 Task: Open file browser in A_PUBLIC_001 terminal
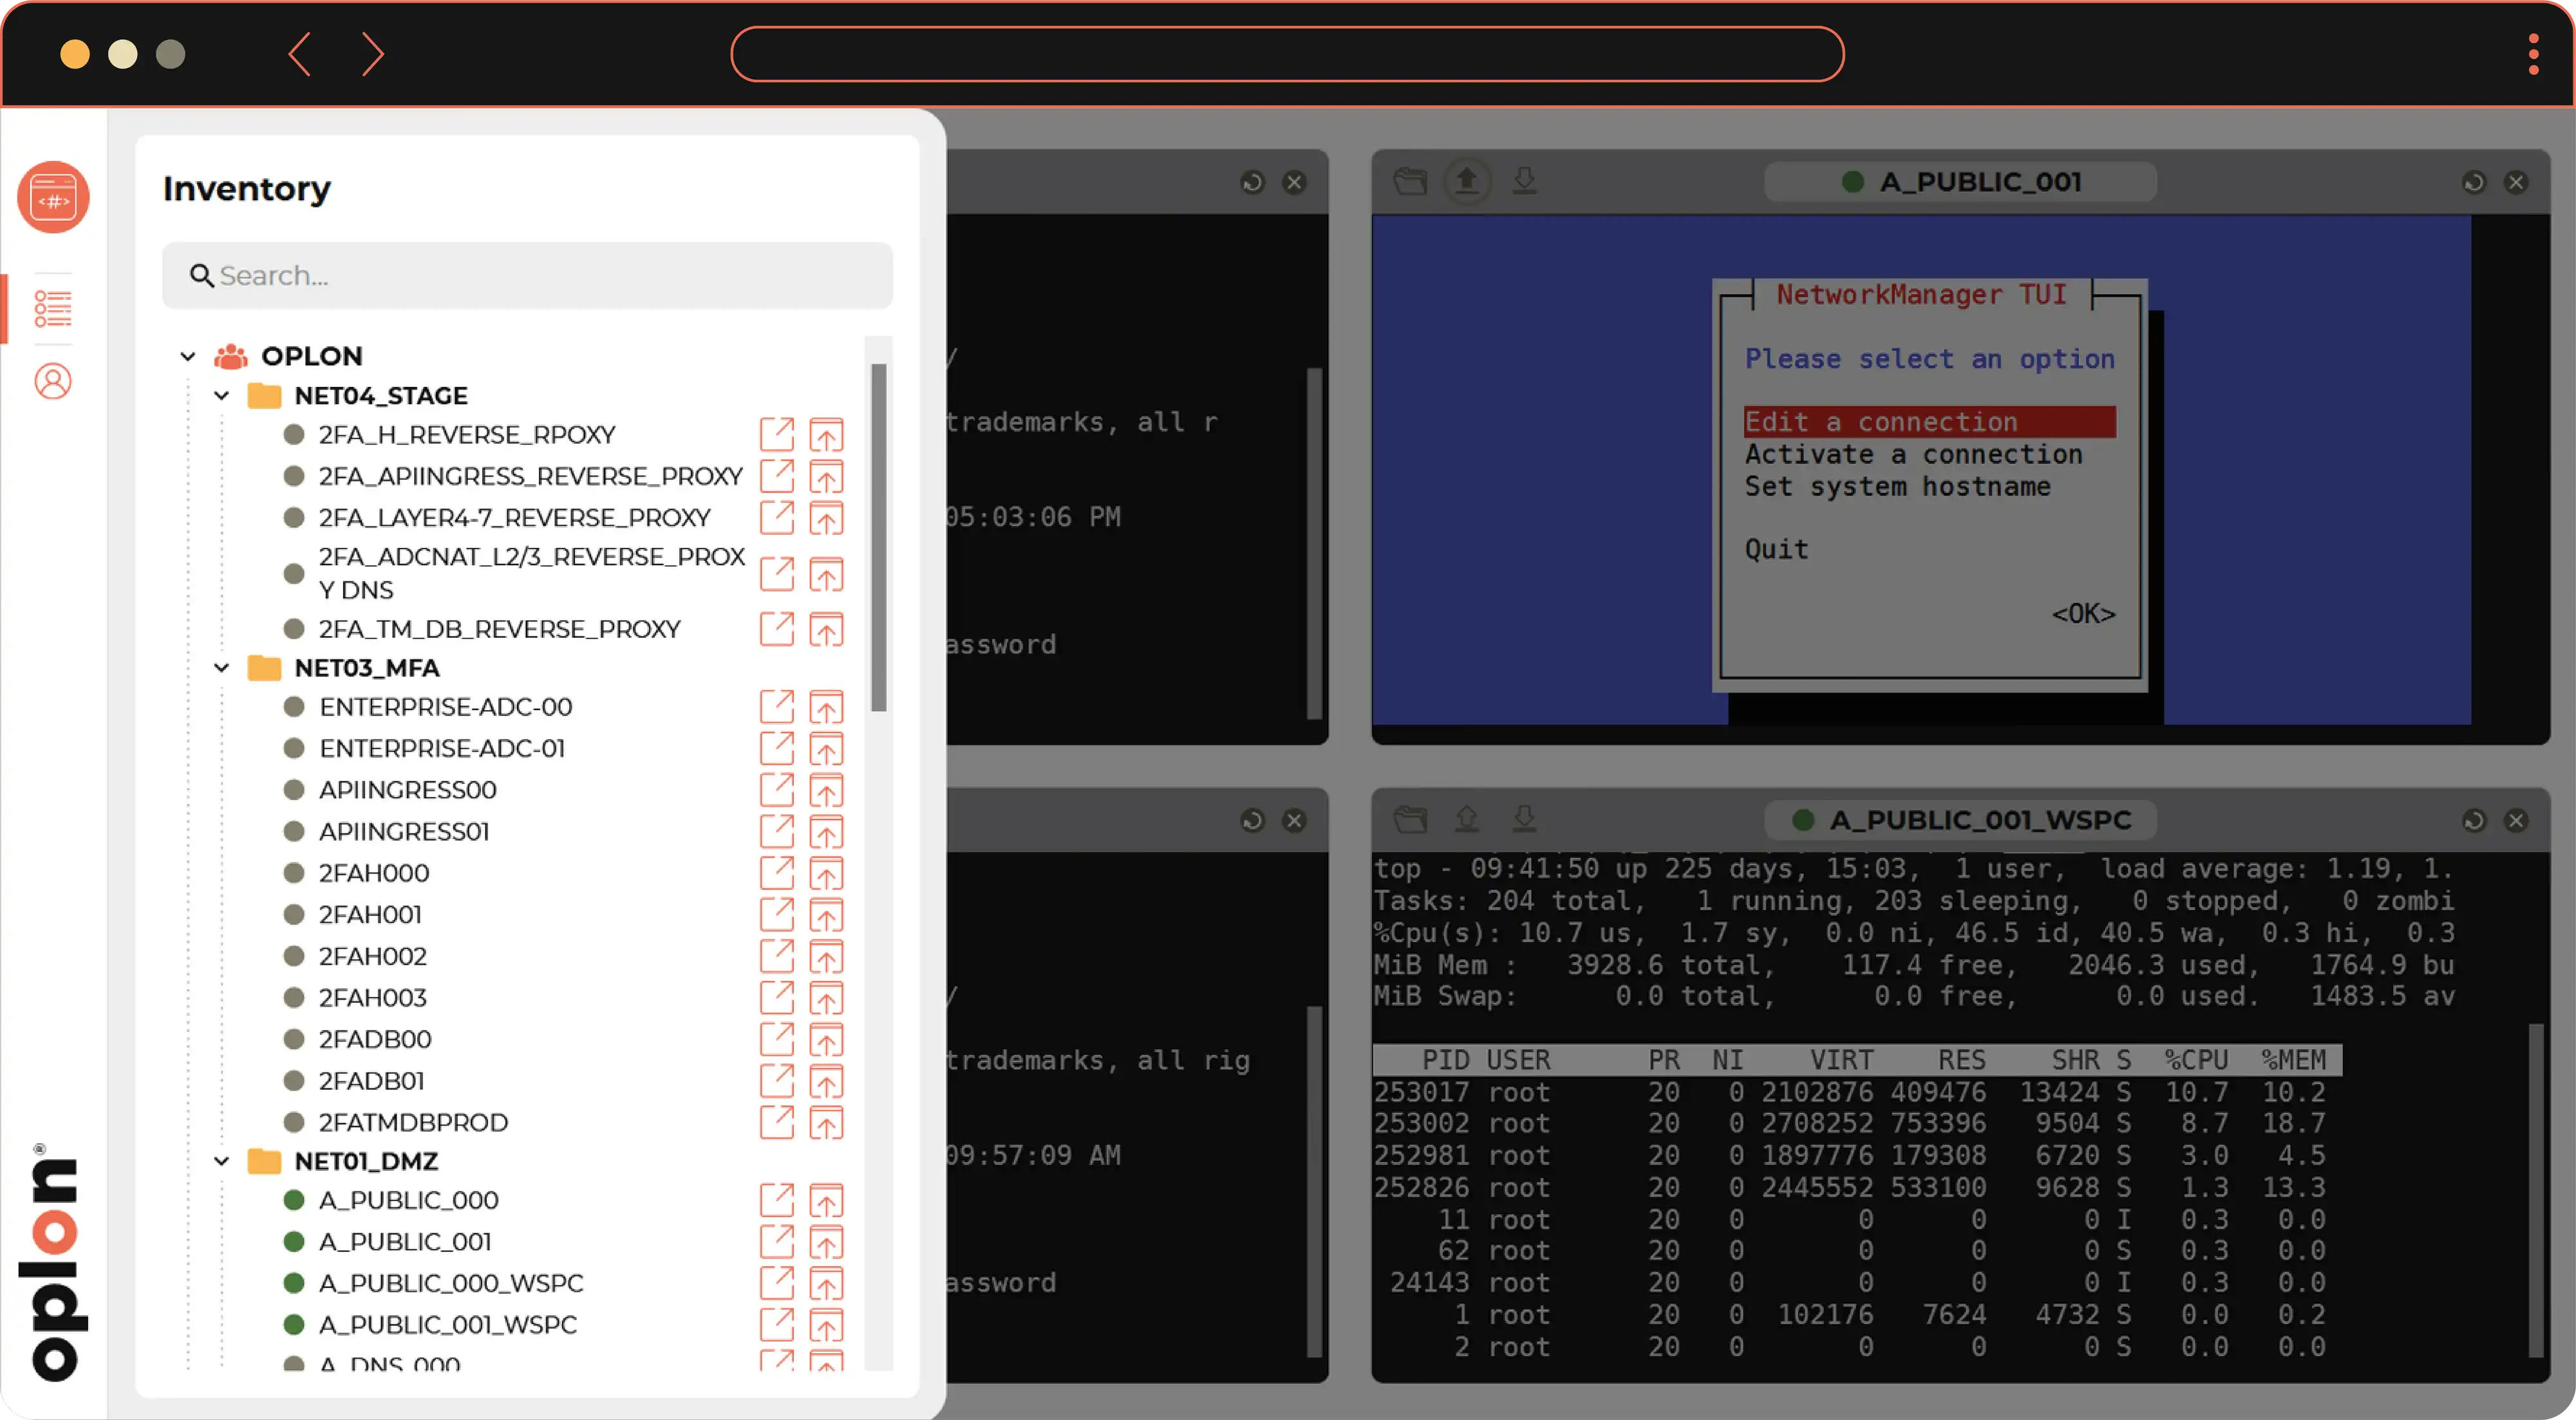[1410, 181]
